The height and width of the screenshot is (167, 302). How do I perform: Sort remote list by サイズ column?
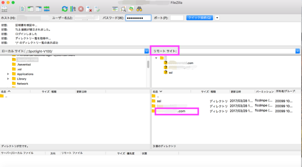200,92
